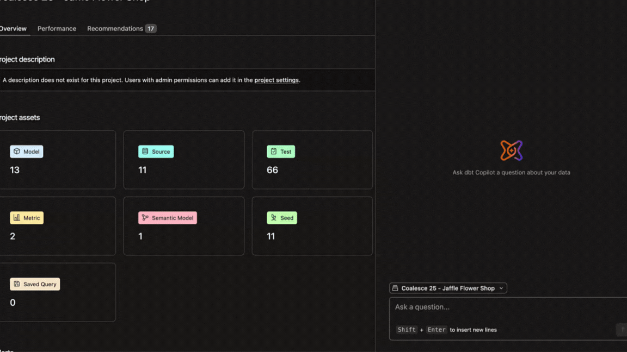Click the Project assets heading
The height and width of the screenshot is (352, 627).
click(20, 117)
